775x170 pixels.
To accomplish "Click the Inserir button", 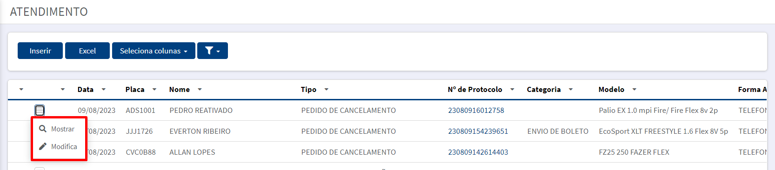I will pyautogui.click(x=40, y=51).
